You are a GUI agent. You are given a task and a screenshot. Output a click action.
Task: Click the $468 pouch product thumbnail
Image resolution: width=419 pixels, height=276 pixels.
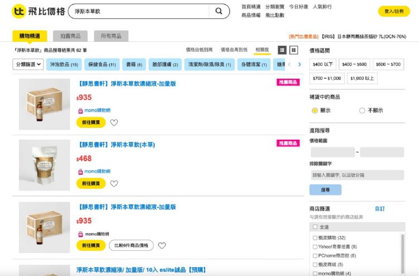tap(44, 165)
